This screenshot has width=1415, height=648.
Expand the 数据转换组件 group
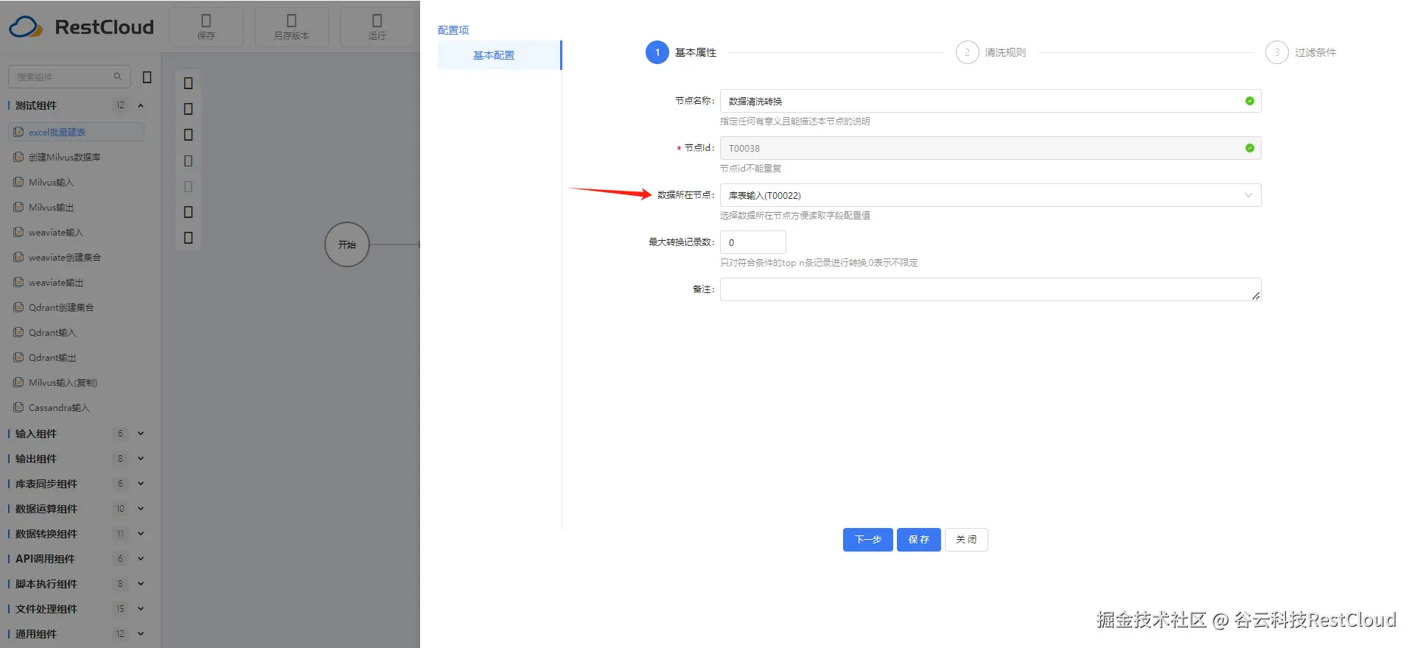pyautogui.click(x=140, y=534)
